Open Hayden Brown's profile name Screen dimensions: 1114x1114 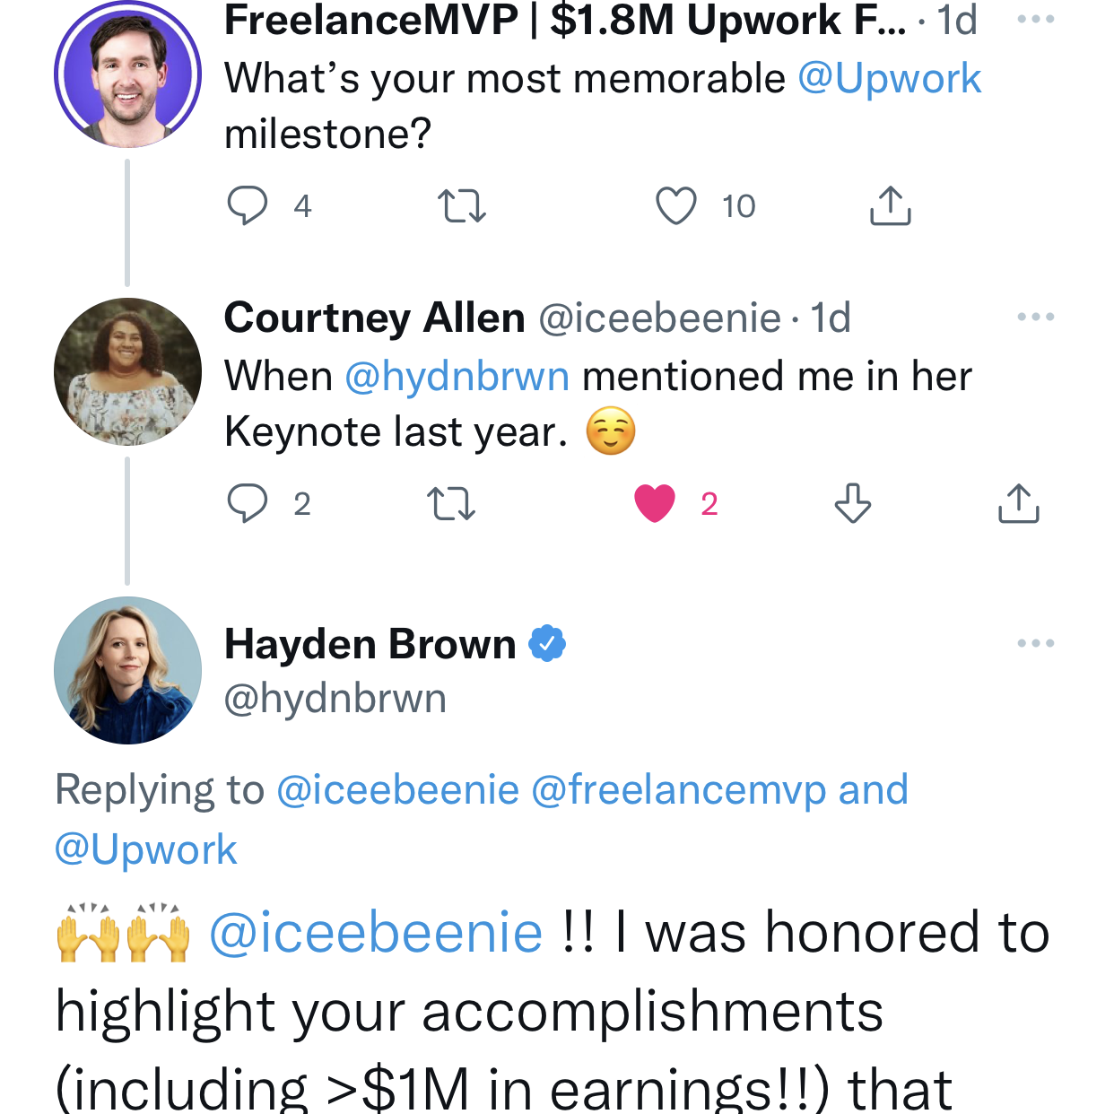(x=370, y=644)
